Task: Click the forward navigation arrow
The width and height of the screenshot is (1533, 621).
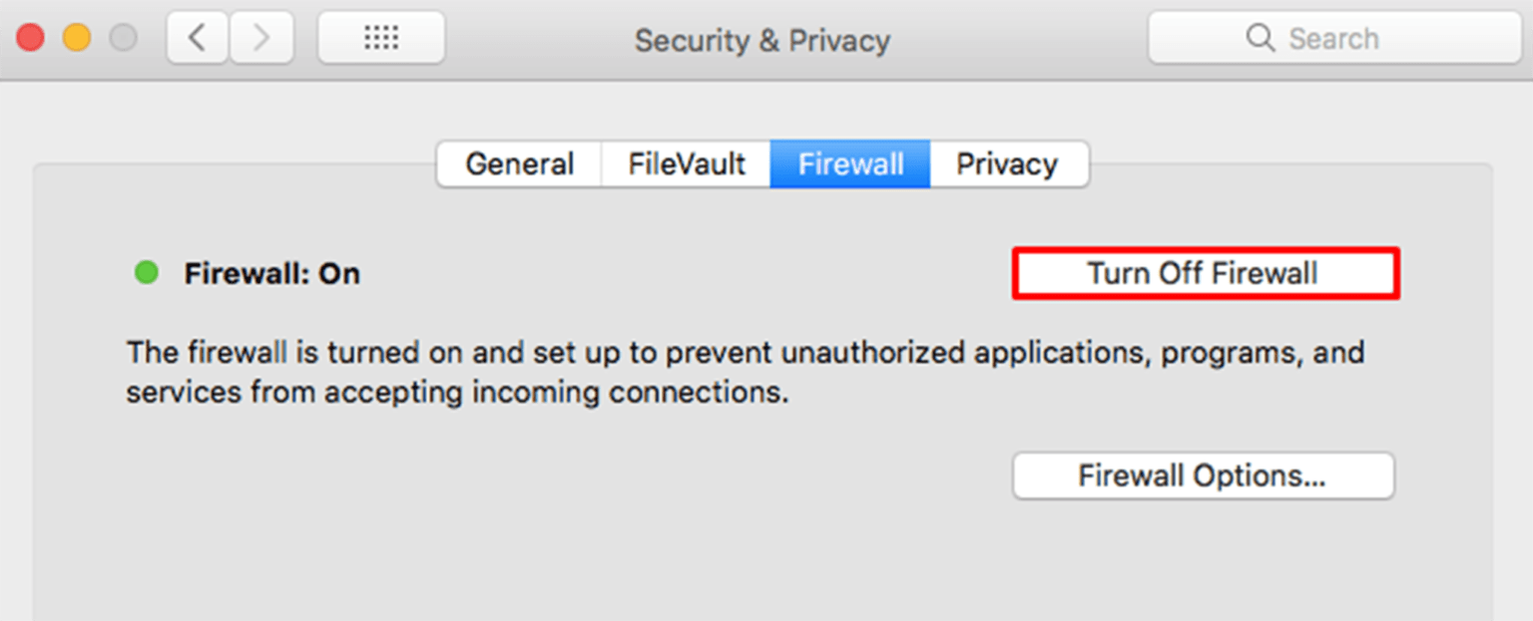Action: (x=260, y=37)
